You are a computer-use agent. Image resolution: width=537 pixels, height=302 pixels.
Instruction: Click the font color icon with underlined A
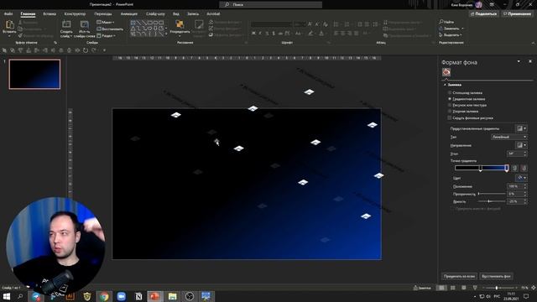pyautogui.click(x=321, y=34)
